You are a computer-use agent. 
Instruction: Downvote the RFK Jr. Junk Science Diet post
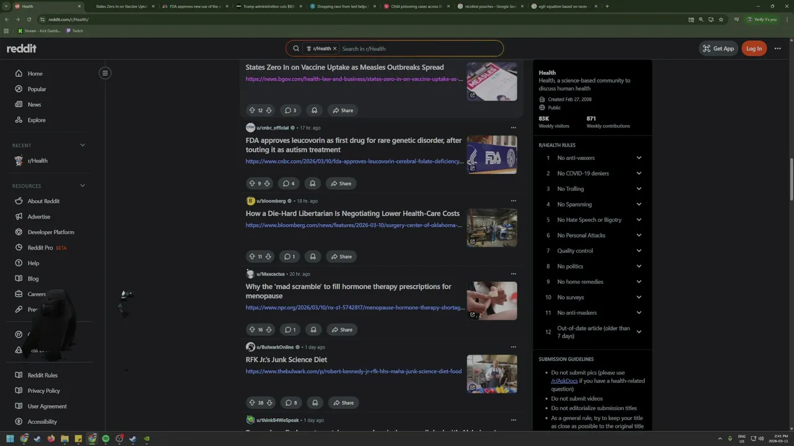269,403
